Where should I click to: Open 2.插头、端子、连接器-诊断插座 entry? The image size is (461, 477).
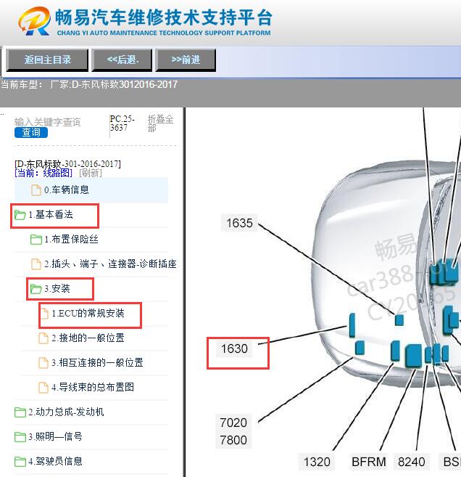110,264
